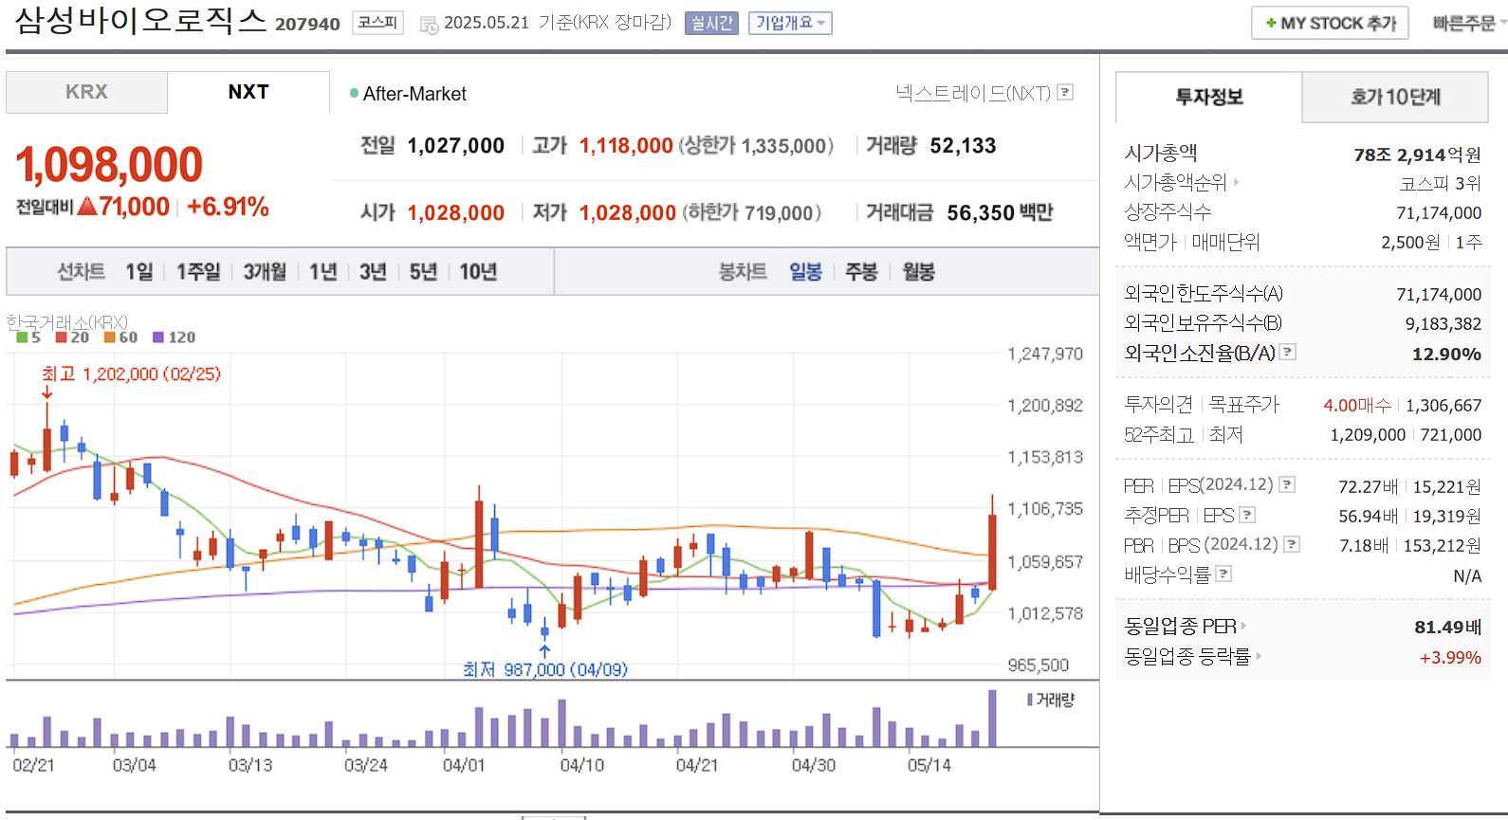Viewport: 1508px width, 820px height.
Task: Click the stock code 207940
Action: [307, 25]
